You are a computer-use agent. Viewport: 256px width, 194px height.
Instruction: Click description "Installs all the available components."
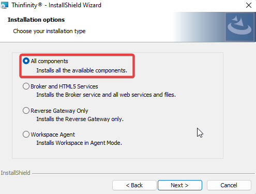click(82, 70)
